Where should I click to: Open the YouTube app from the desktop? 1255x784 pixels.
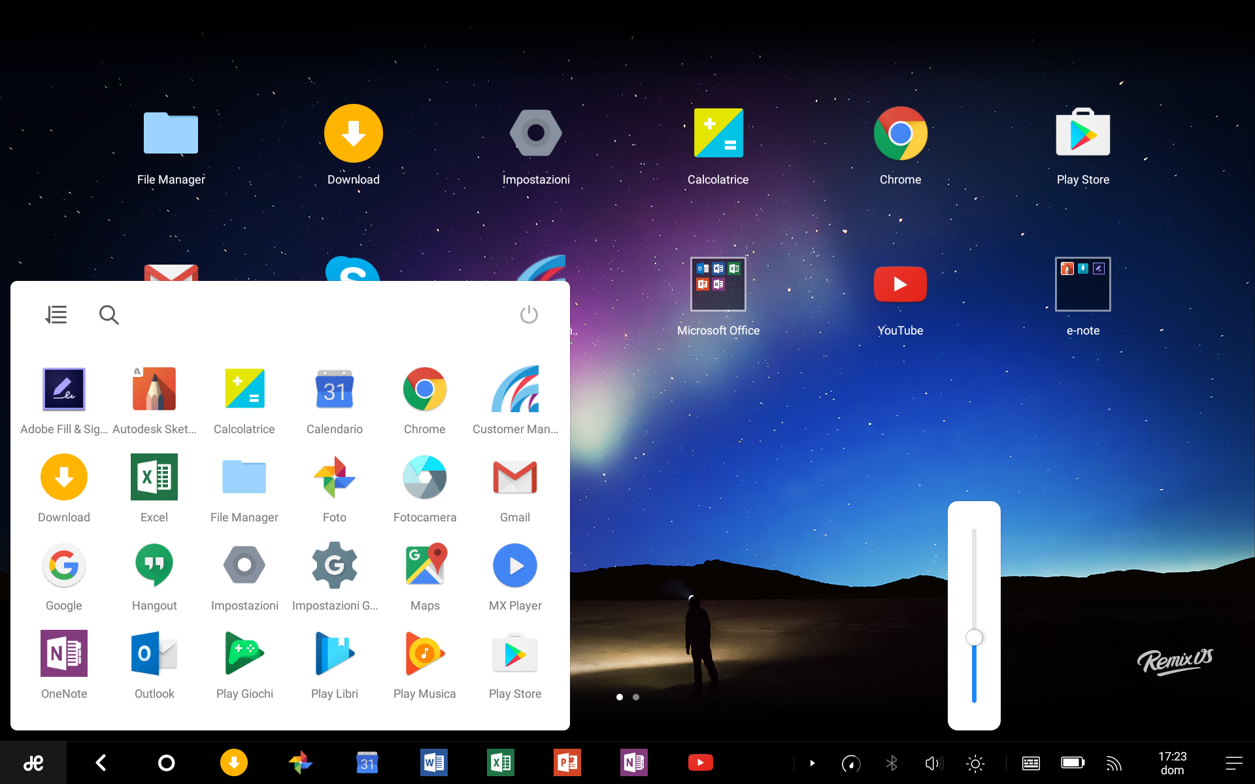pyautogui.click(x=900, y=284)
